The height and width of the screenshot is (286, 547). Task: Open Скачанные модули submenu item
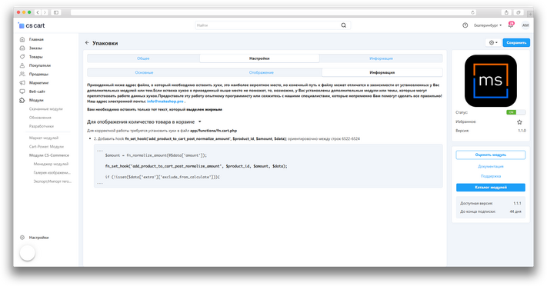[x=45, y=109]
